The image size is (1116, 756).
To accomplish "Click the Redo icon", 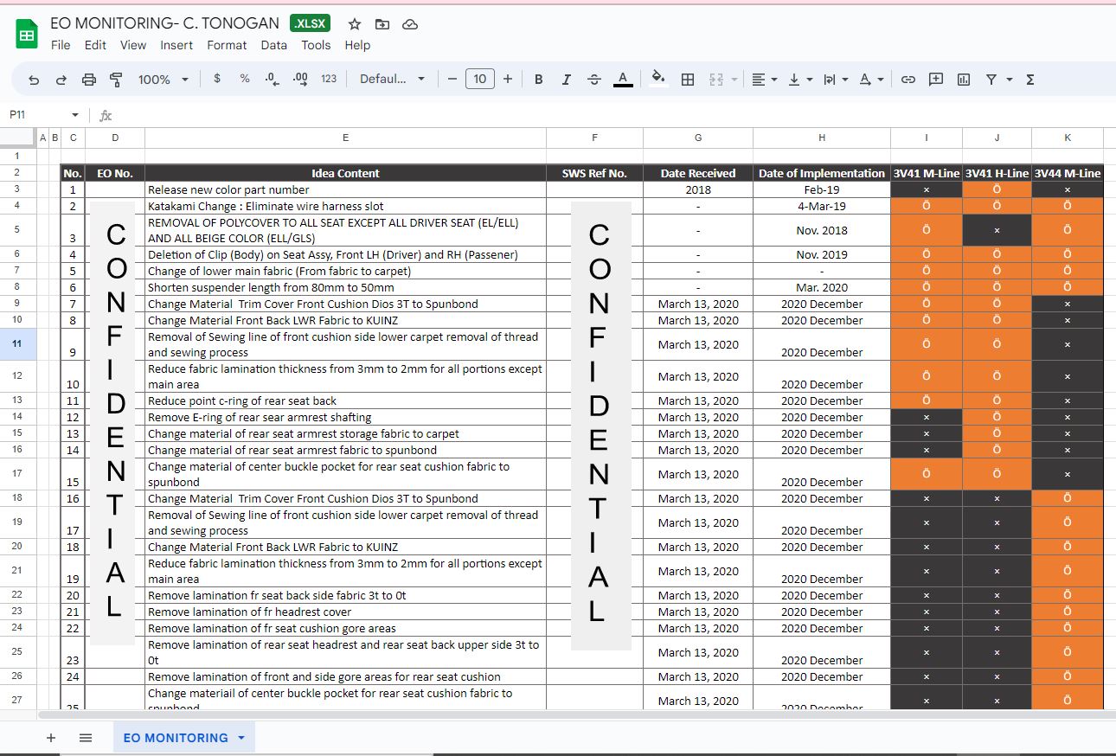I will pyautogui.click(x=61, y=80).
